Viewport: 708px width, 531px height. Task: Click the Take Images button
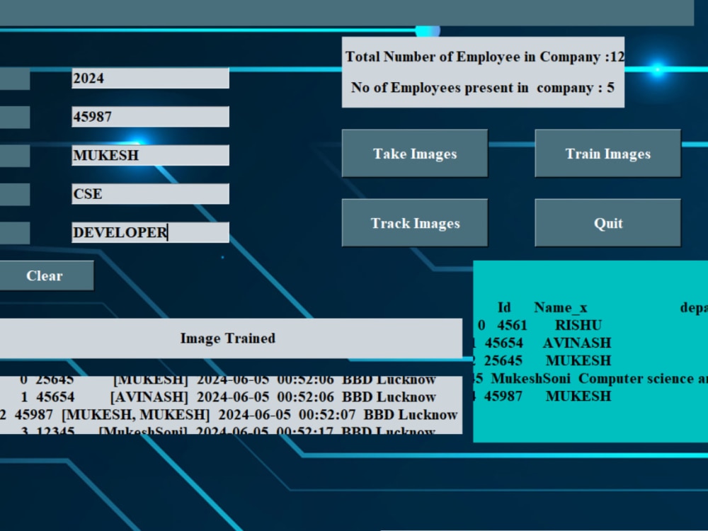[414, 154]
